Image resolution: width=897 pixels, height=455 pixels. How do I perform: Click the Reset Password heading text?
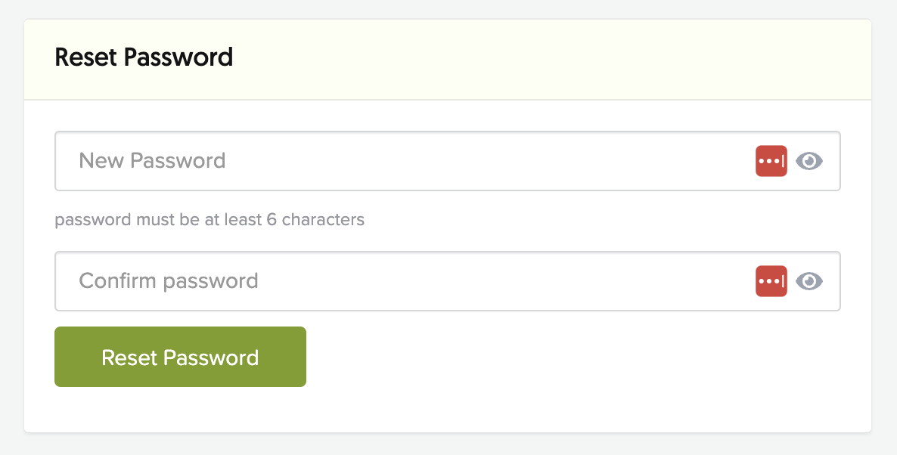[144, 57]
